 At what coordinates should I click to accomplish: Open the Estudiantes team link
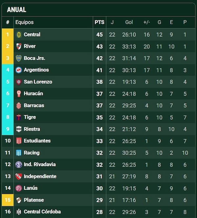coord(37,141)
